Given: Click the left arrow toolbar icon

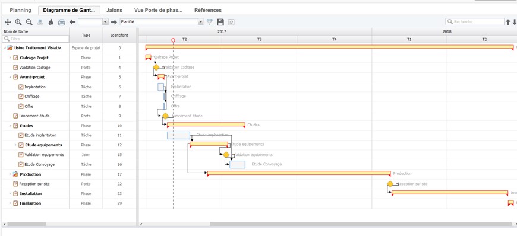Looking at the screenshot, I should 72,22.
